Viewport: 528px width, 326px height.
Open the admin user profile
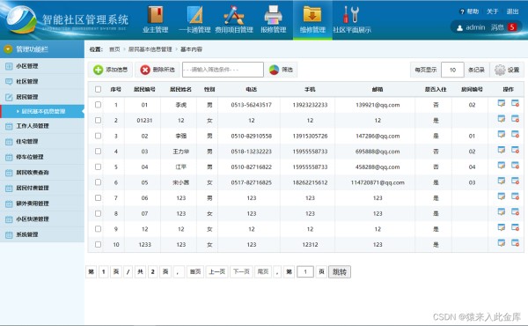point(471,27)
